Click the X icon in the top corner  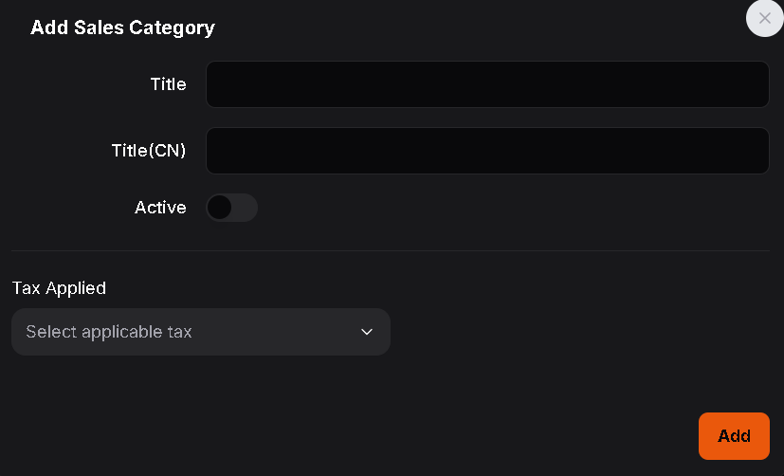(x=764, y=18)
